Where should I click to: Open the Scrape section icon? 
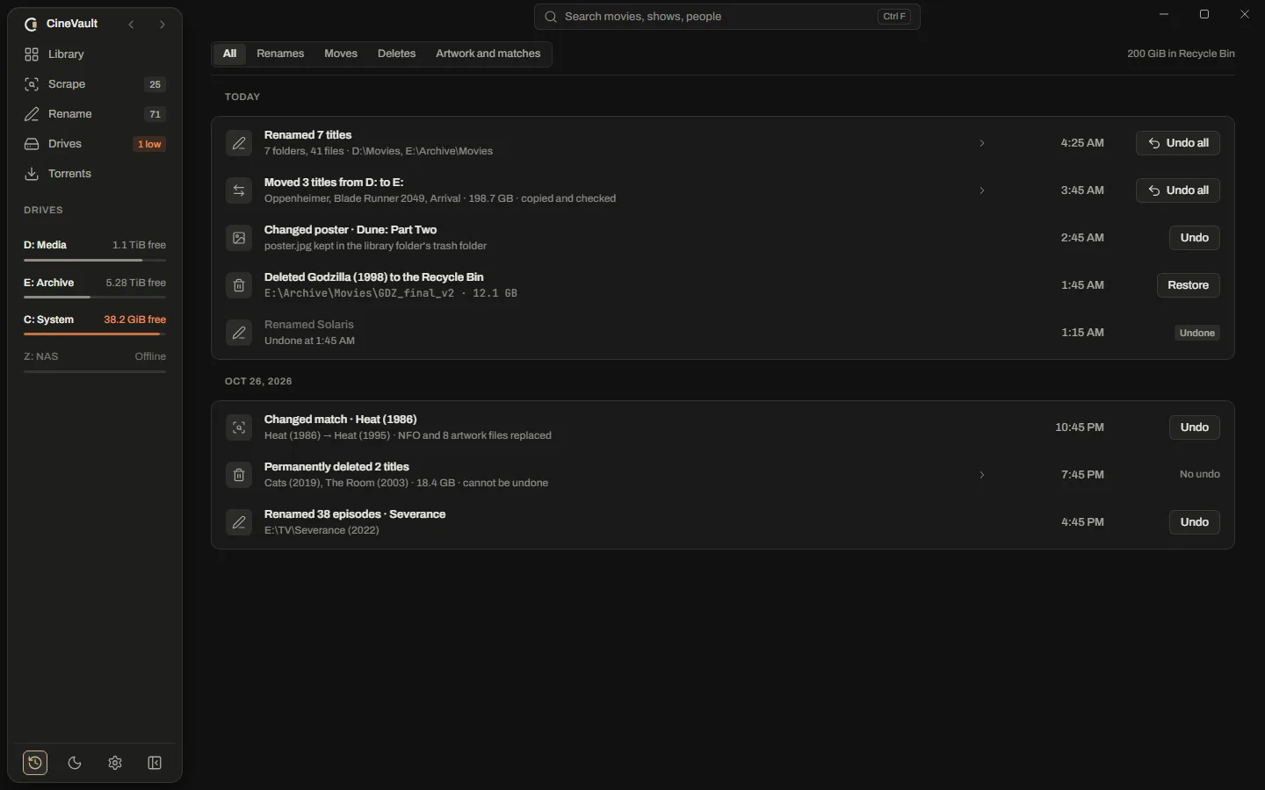32,84
